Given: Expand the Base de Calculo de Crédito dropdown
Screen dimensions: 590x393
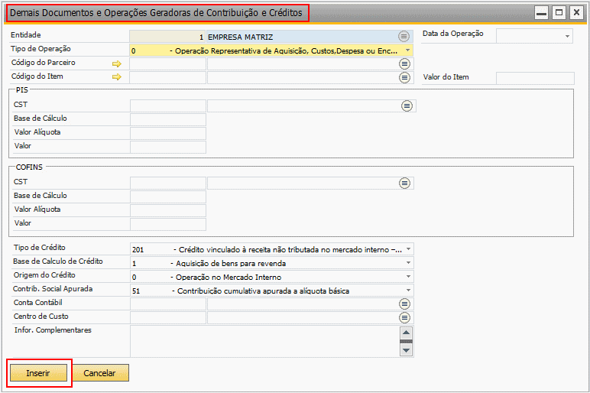Looking at the screenshot, I should click(408, 263).
